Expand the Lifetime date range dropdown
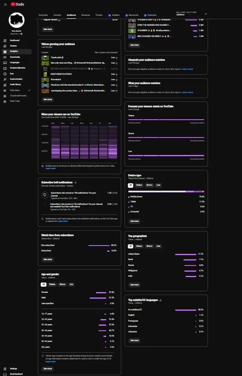 (x=191, y=14)
